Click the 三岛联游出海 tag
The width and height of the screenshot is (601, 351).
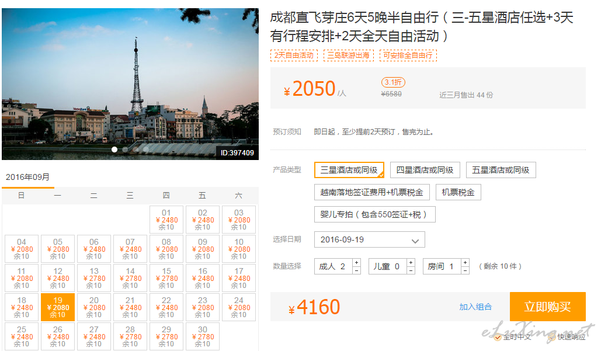(x=349, y=55)
